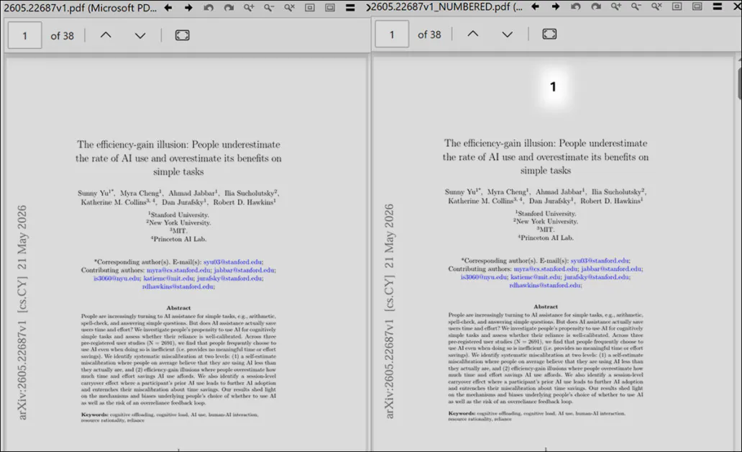Zoom in using magnifier-plus in the NUMBERED.pdf pane
Image resolution: width=742 pixels, height=452 pixels.
pyautogui.click(x=616, y=6)
